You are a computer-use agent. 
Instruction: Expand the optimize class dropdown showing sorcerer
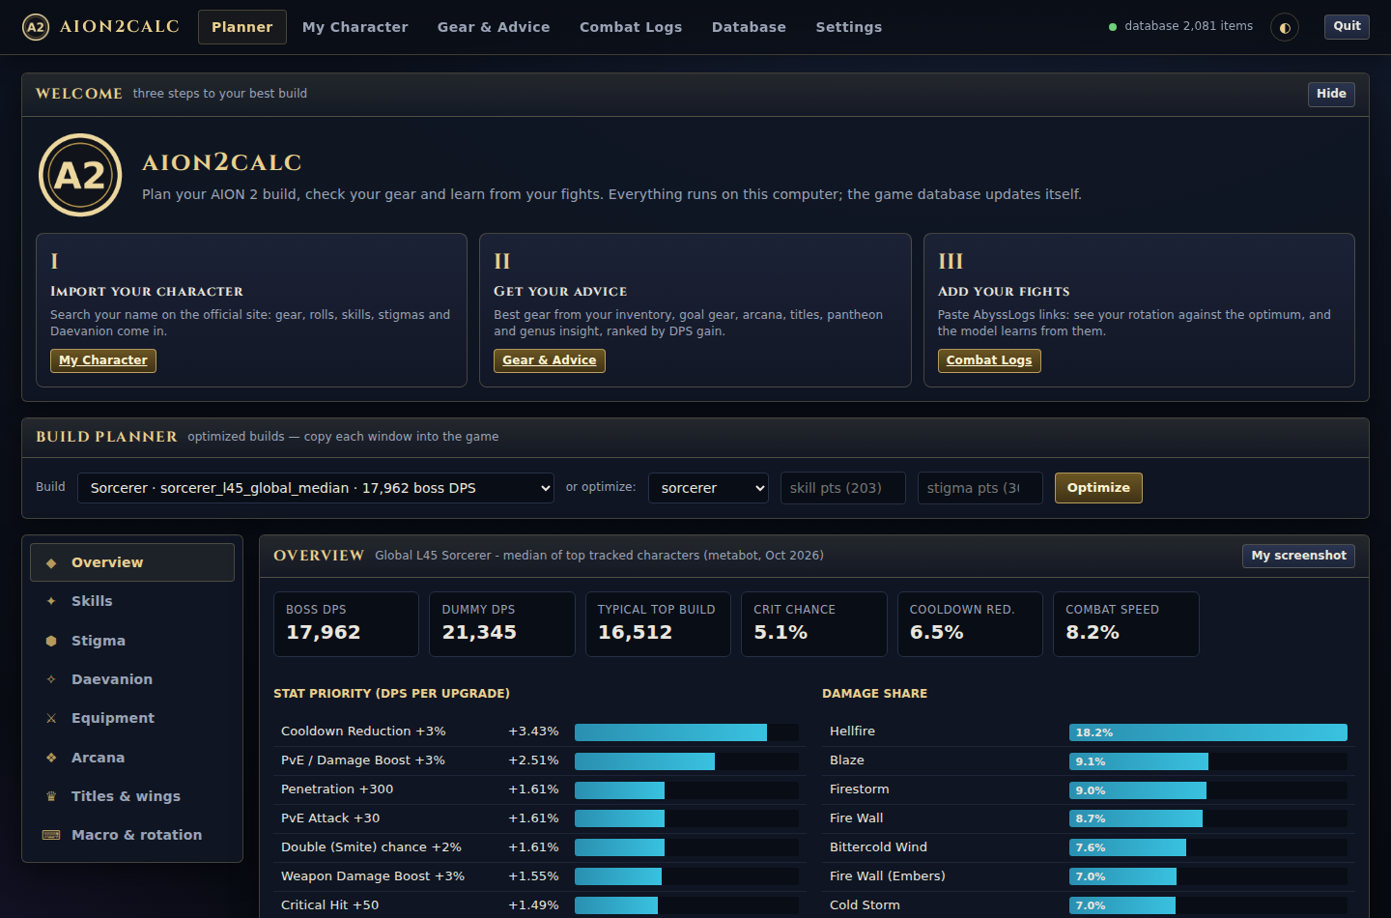click(x=708, y=488)
